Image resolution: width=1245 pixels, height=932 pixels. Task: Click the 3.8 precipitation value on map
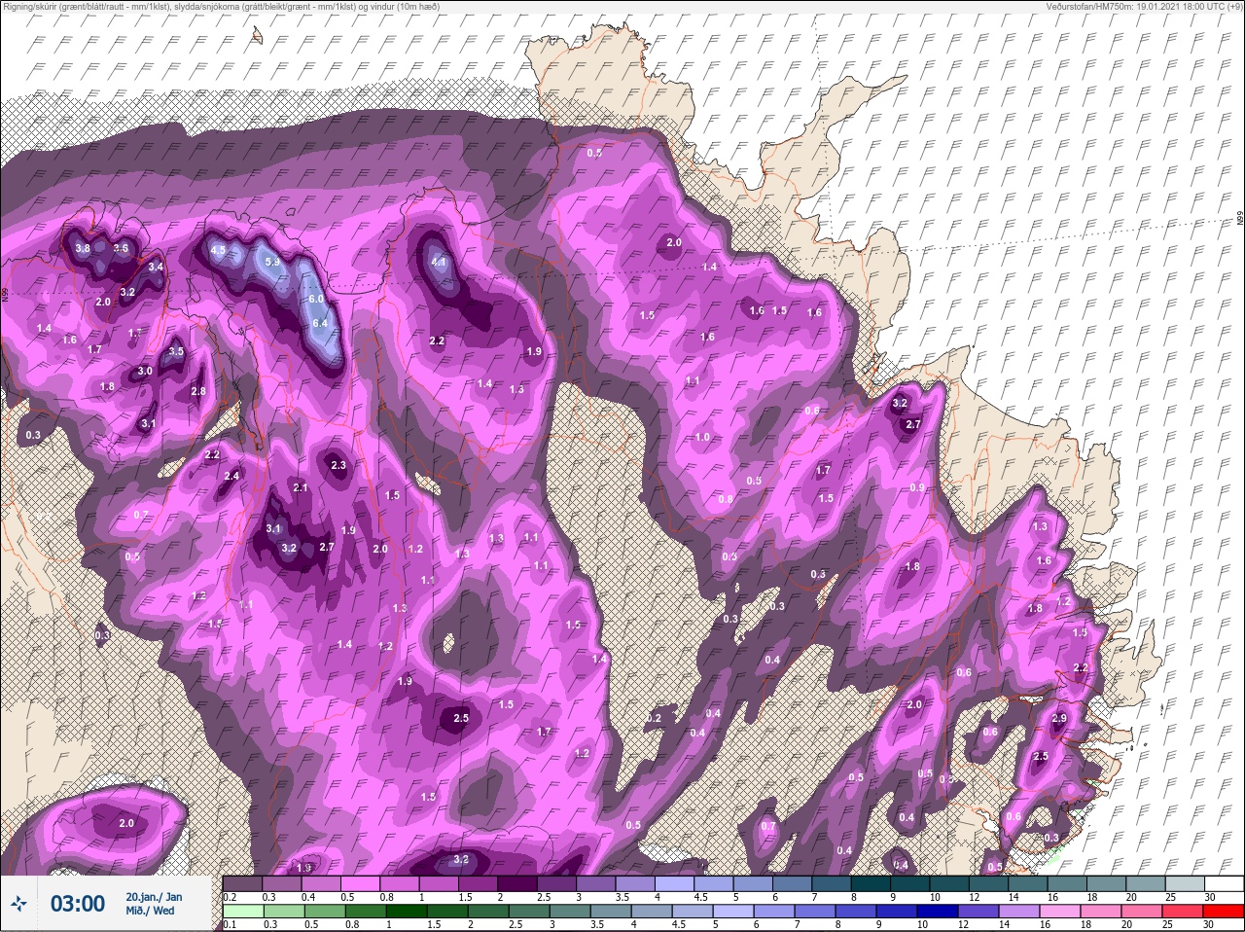(83, 248)
